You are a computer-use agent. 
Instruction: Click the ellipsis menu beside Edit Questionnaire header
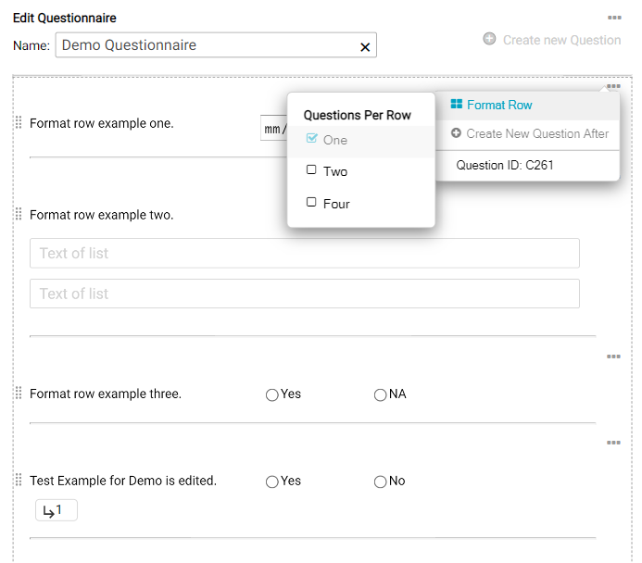click(613, 18)
